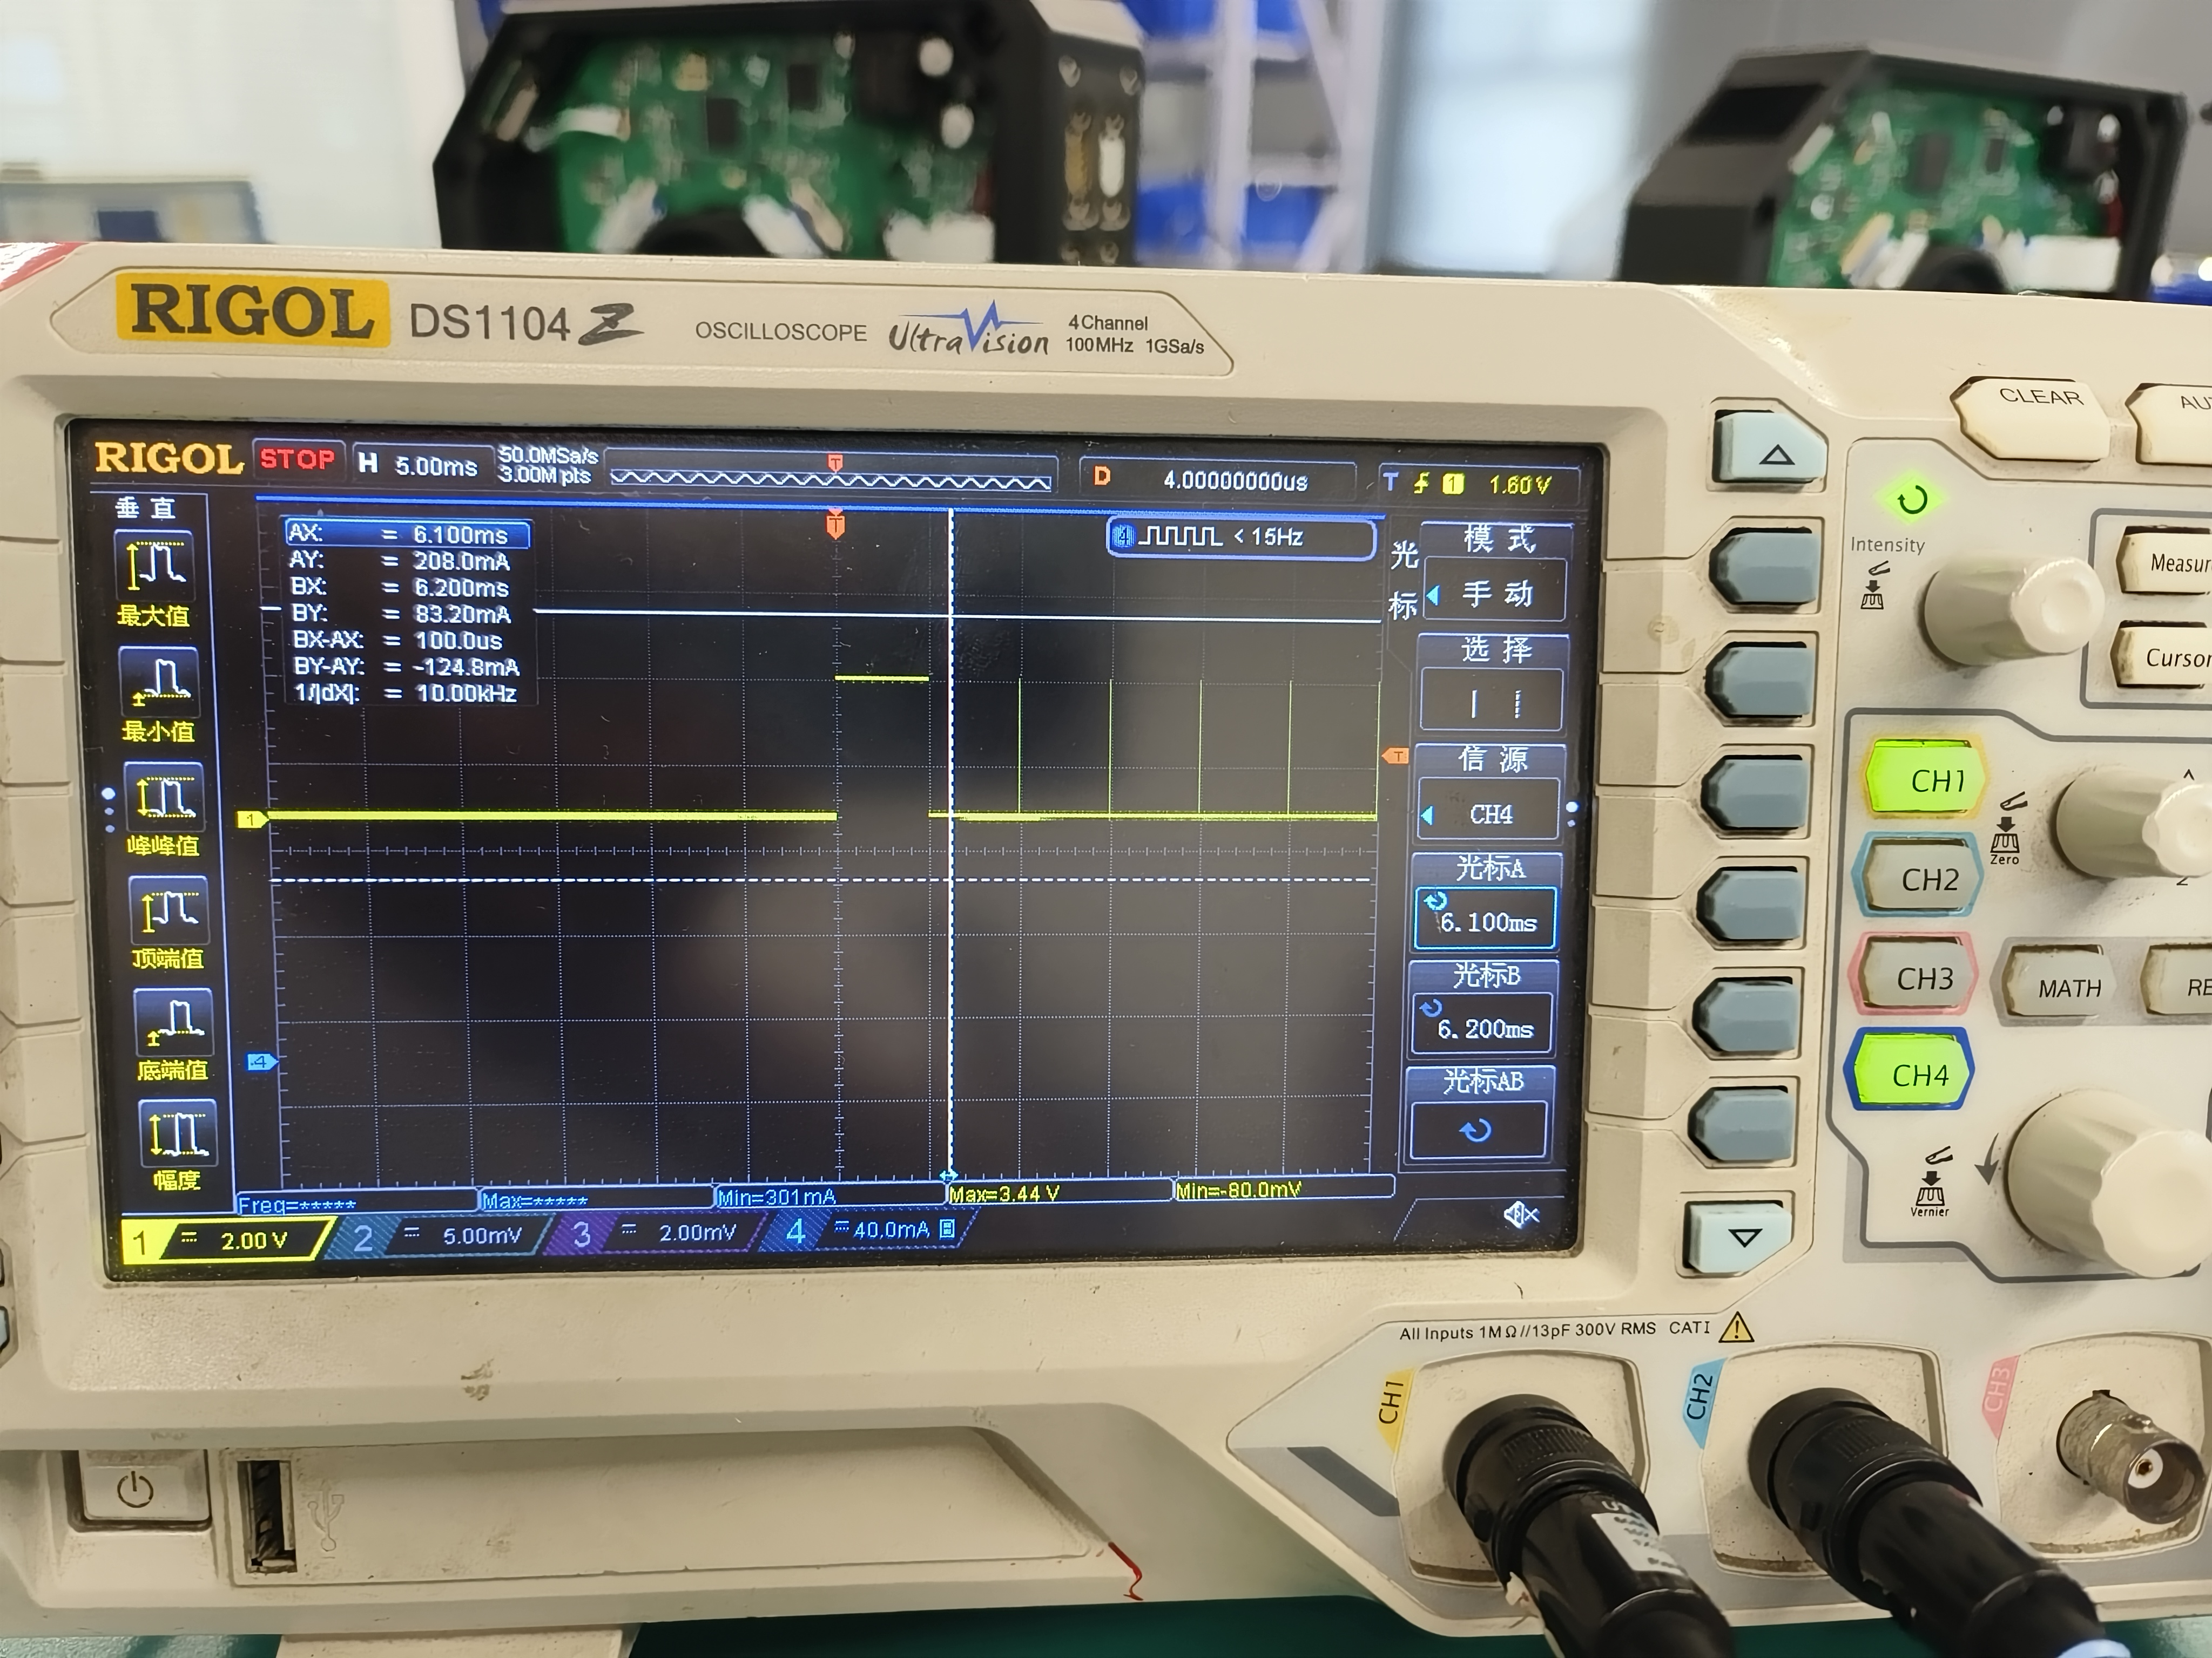Click the Intensity push icon
Screen dimensions: 2212x1658
click(1874, 586)
